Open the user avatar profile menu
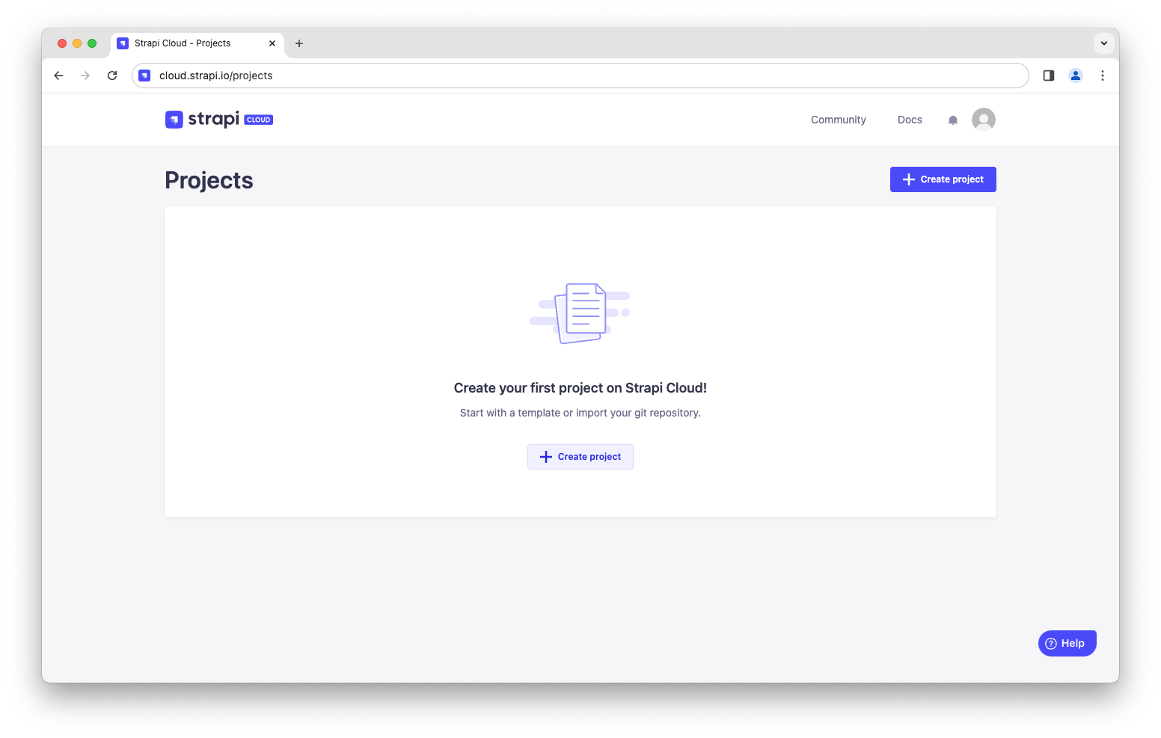The width and height of the screenshot is (1161, 738). [983, 120]
